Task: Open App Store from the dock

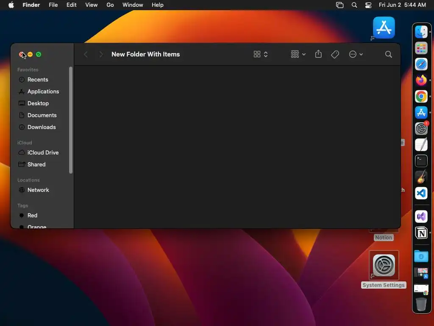Action: tap(421, 112)
